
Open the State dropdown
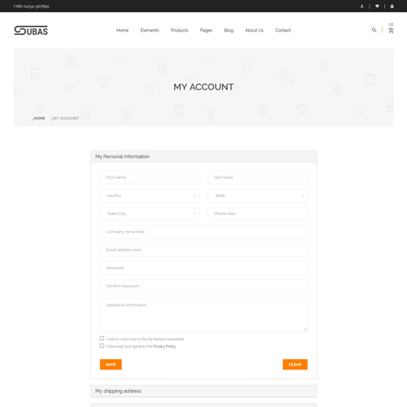[x=258, y=195]
